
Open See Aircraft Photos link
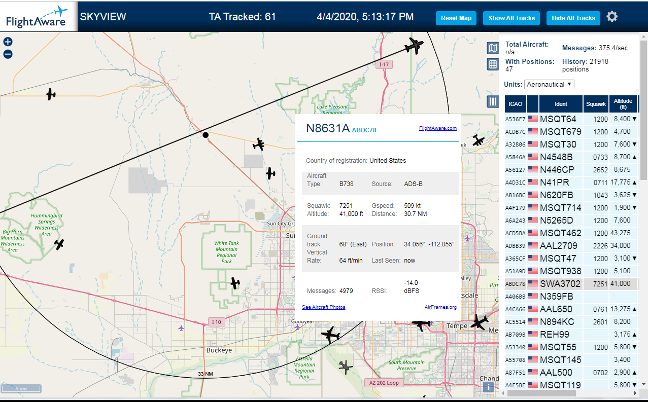coord(324,307)
